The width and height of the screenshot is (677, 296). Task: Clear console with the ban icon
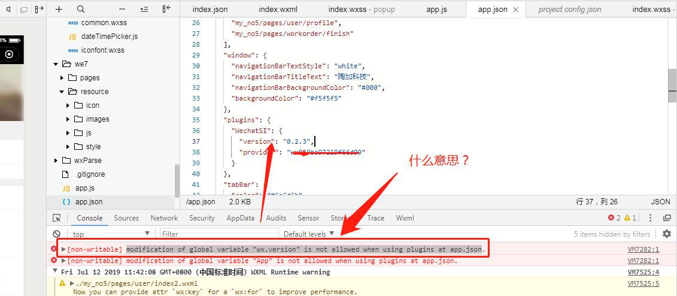56,234
